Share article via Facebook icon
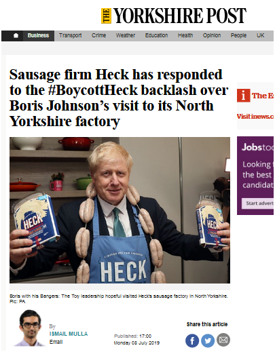The image size is (275, 352). tap(192, 340)
